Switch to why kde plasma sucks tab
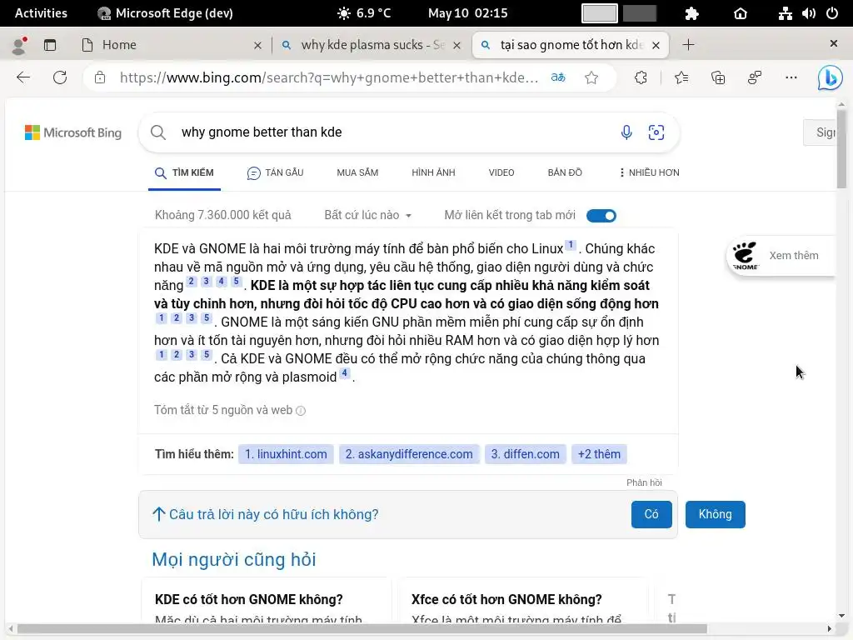 point(372,45)
